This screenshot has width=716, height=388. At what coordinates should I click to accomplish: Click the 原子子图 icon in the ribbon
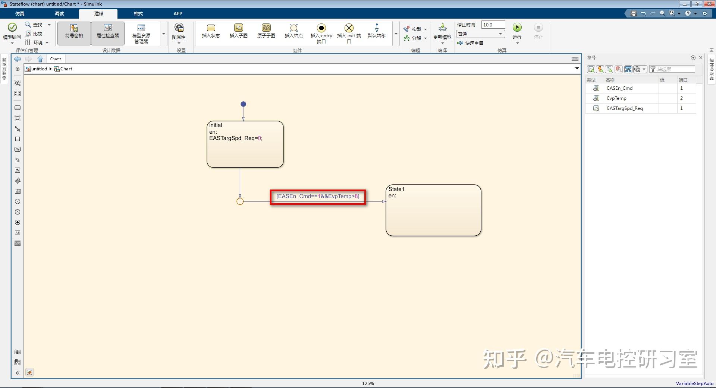[x=266, y=32]
